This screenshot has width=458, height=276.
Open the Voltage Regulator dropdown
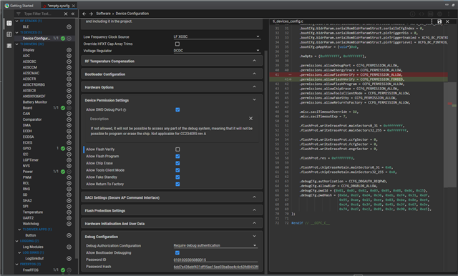pyautogui.click(x=216, y=51)
